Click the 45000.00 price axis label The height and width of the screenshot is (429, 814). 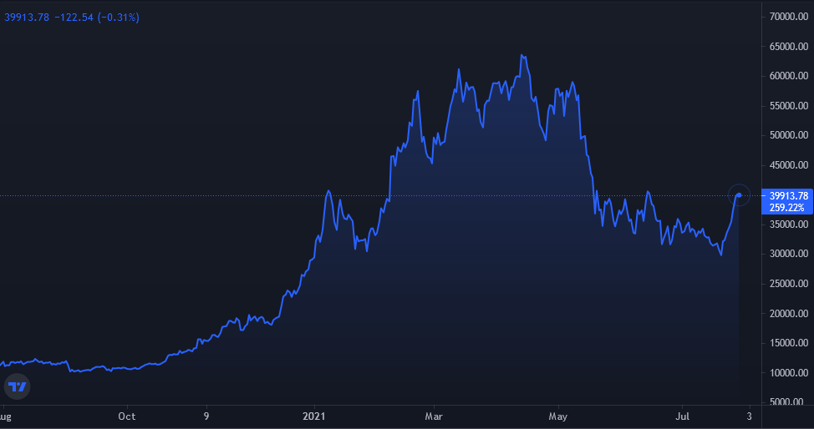pyautogui.click(x=789, y=165)
